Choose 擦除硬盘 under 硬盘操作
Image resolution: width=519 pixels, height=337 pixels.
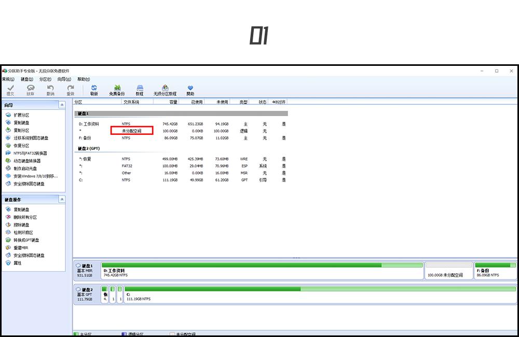[x=18, y=225]
